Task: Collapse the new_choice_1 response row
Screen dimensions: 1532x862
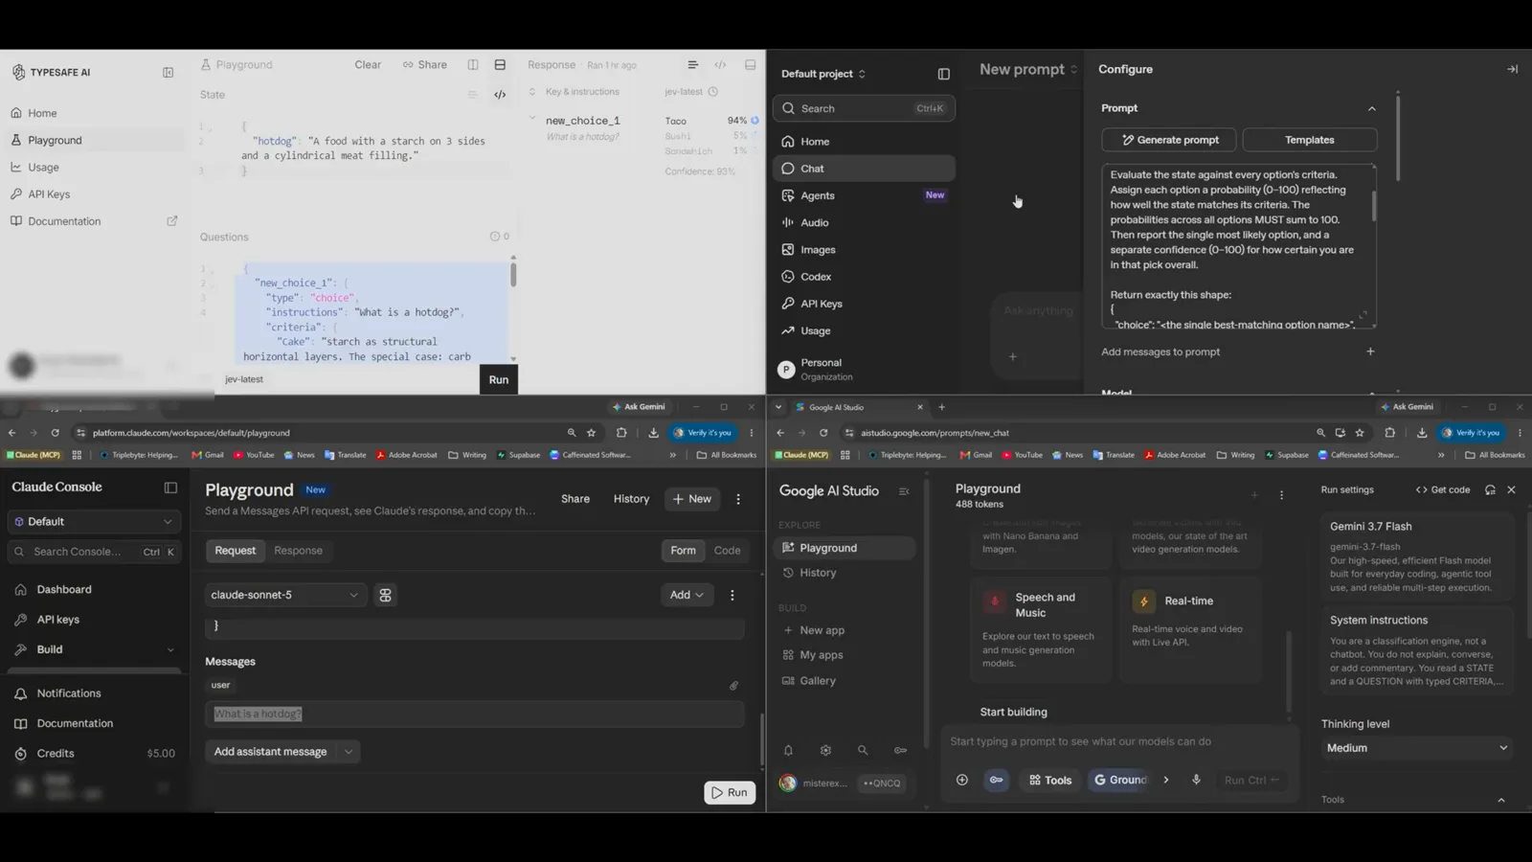Action: (532, 119)
